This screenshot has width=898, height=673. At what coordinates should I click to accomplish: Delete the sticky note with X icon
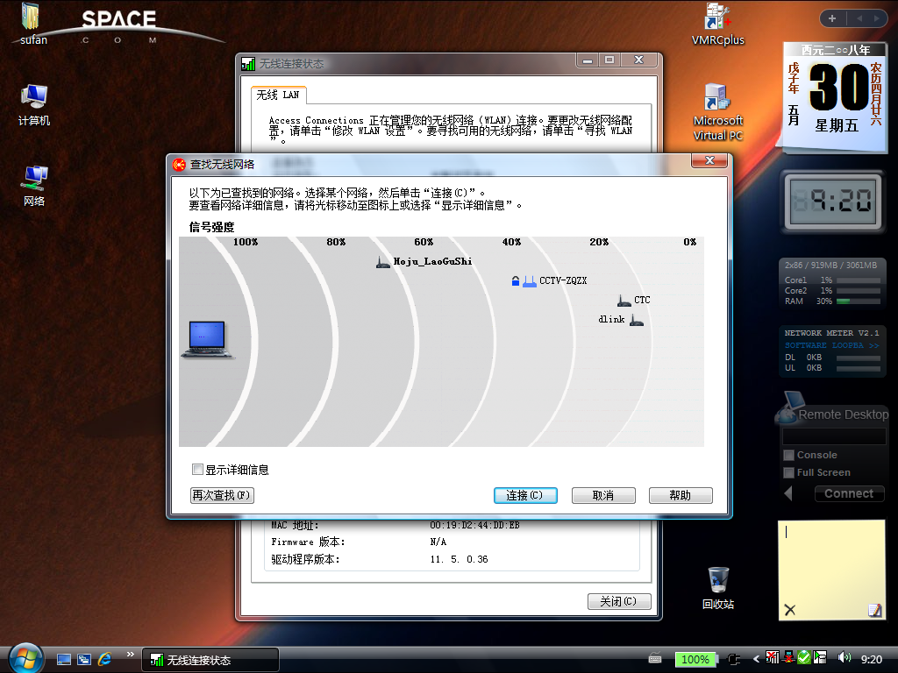tap(790, 610)
